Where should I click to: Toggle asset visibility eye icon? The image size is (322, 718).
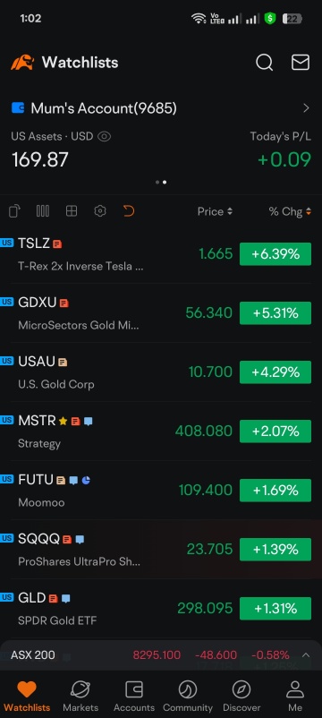click(105, 136)
